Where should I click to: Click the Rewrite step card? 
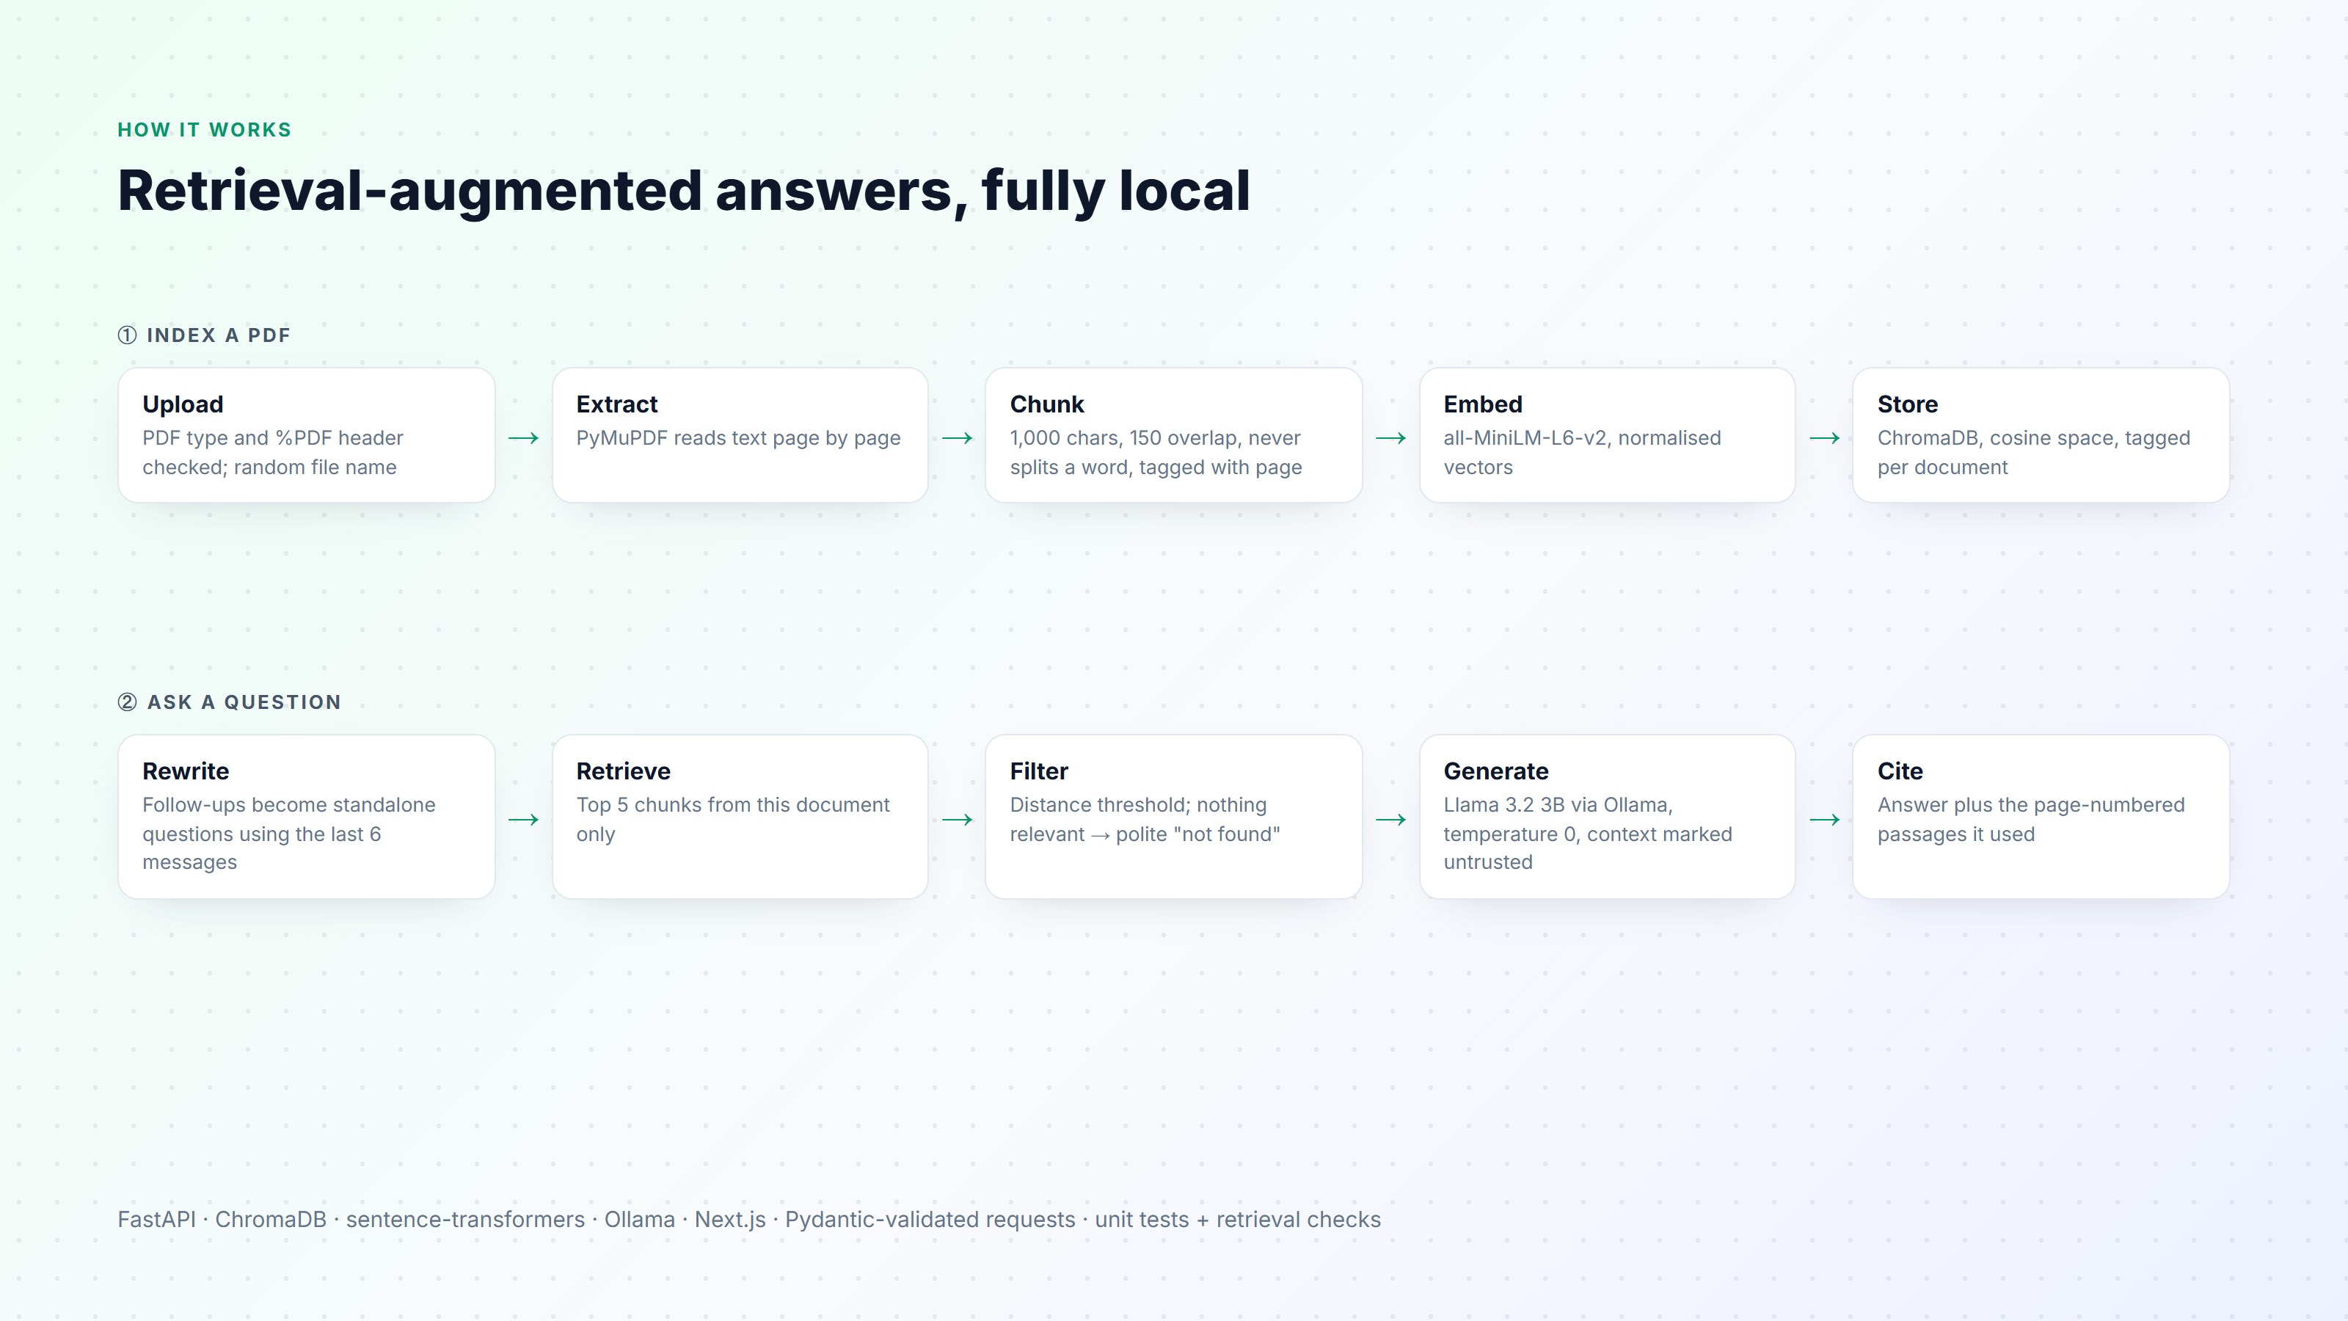pos(306,817)
